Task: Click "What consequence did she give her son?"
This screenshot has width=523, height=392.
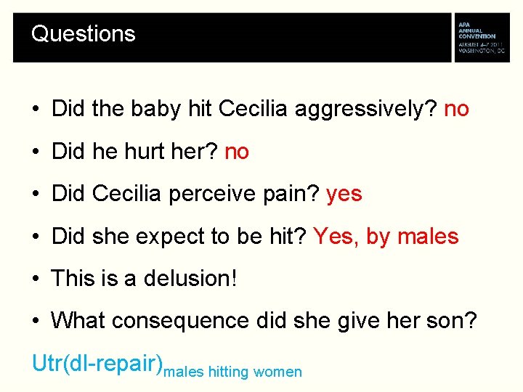Action: (x=264, y=320)
